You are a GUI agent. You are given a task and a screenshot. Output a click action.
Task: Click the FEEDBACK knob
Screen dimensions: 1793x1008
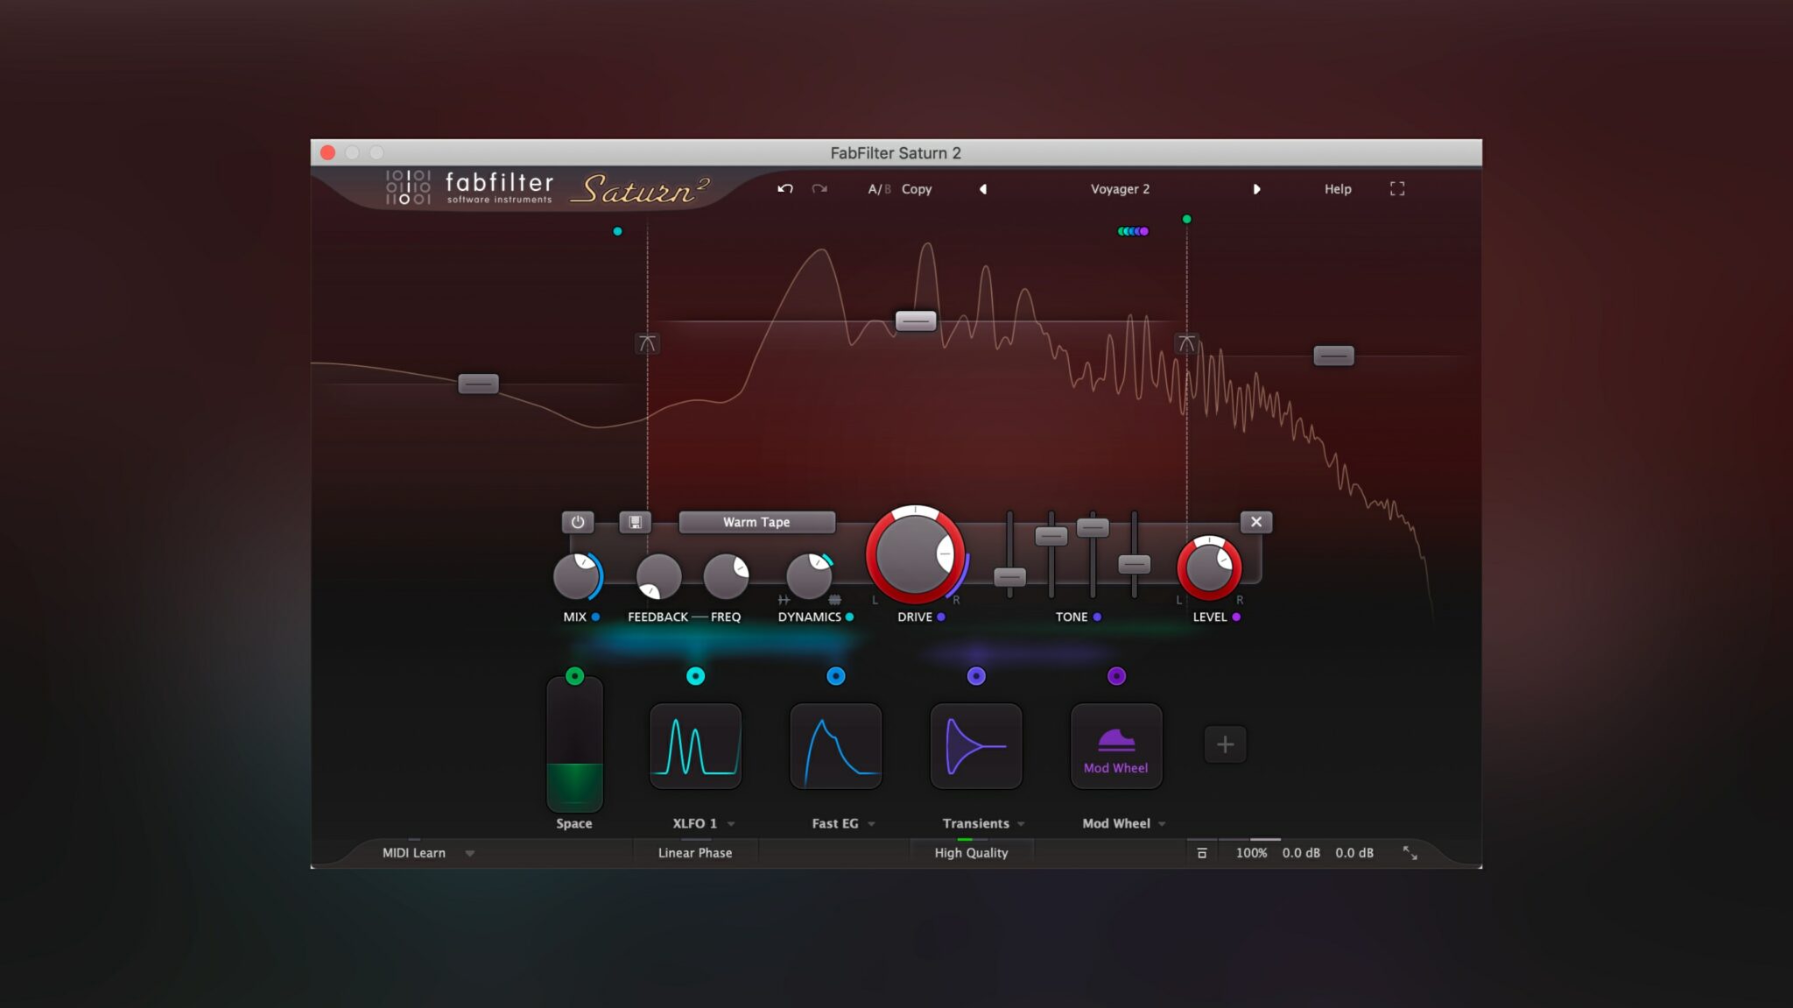(658, 576)
